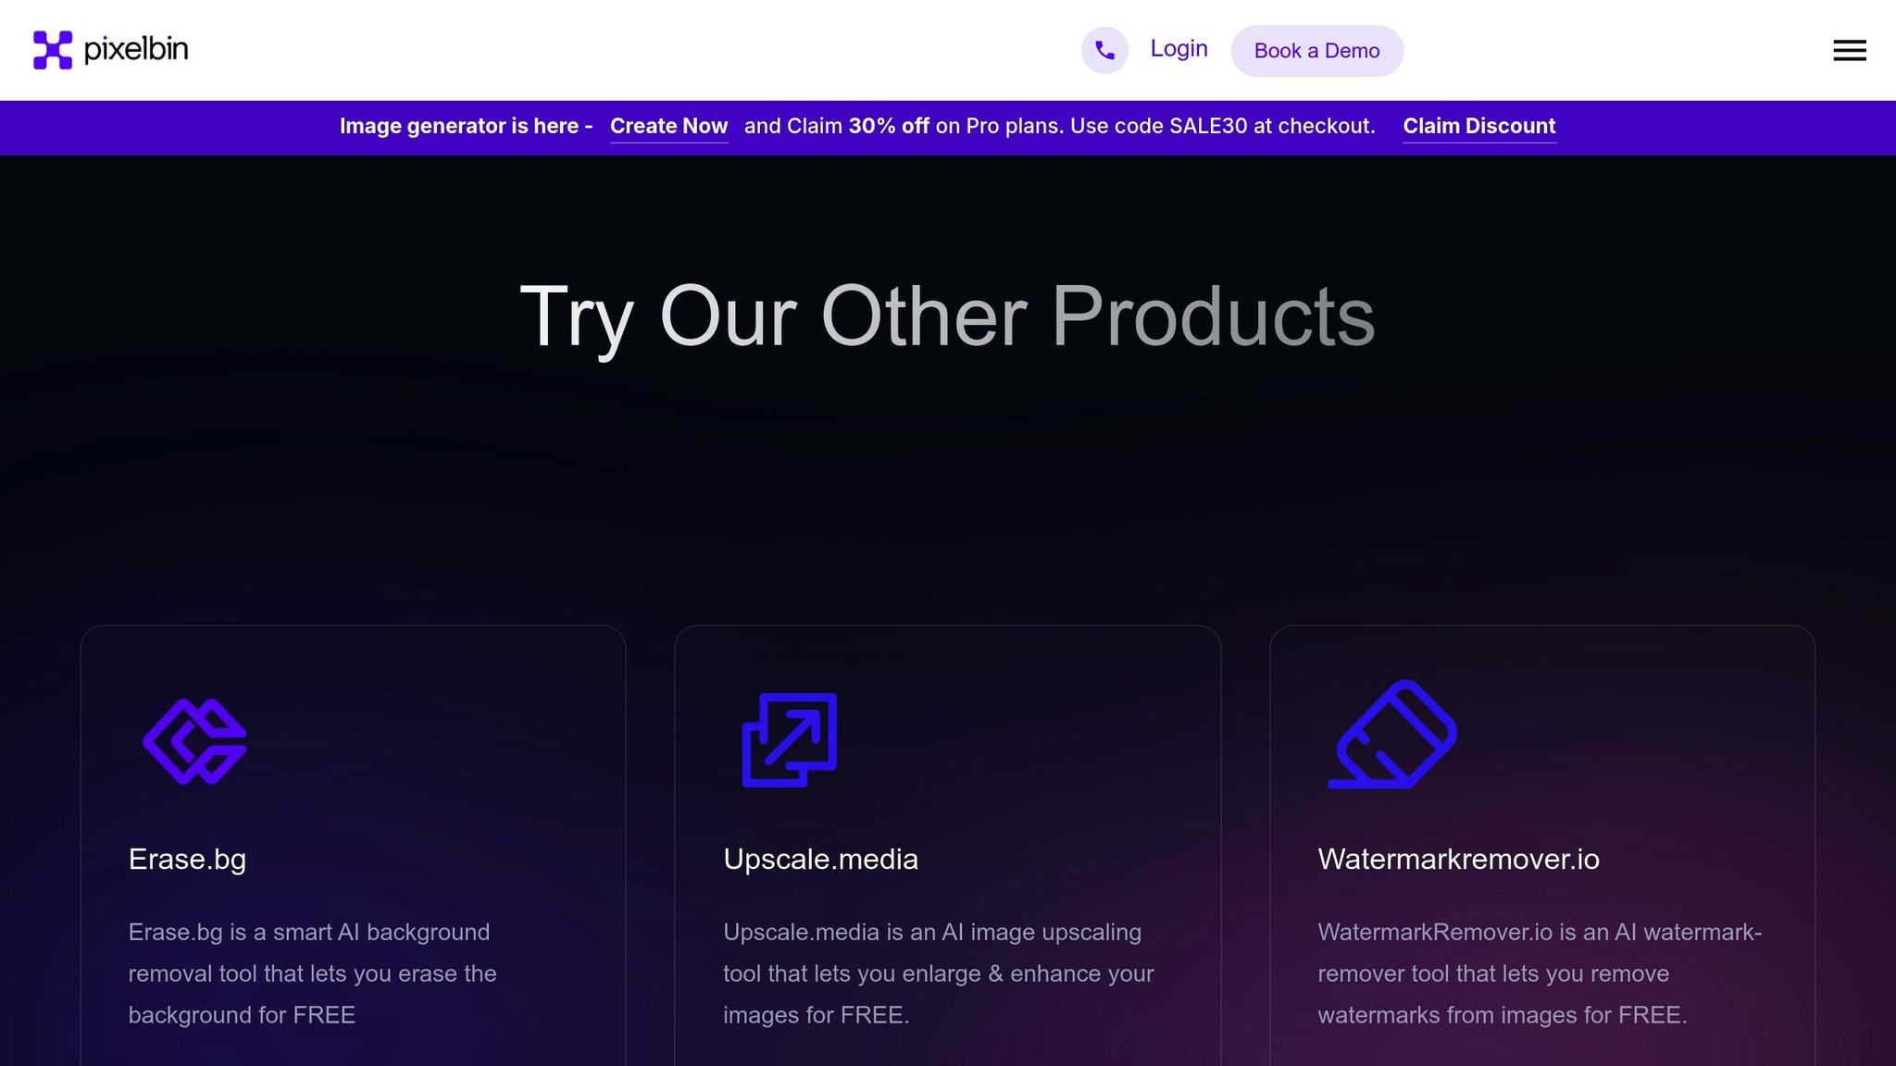Click the Watermarkremover.io eraser icon
1896x1066 pixels.
point(1392,735)
